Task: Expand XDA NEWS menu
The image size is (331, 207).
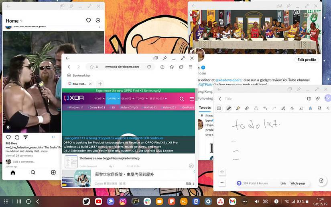Action: [x=100, y=98]
